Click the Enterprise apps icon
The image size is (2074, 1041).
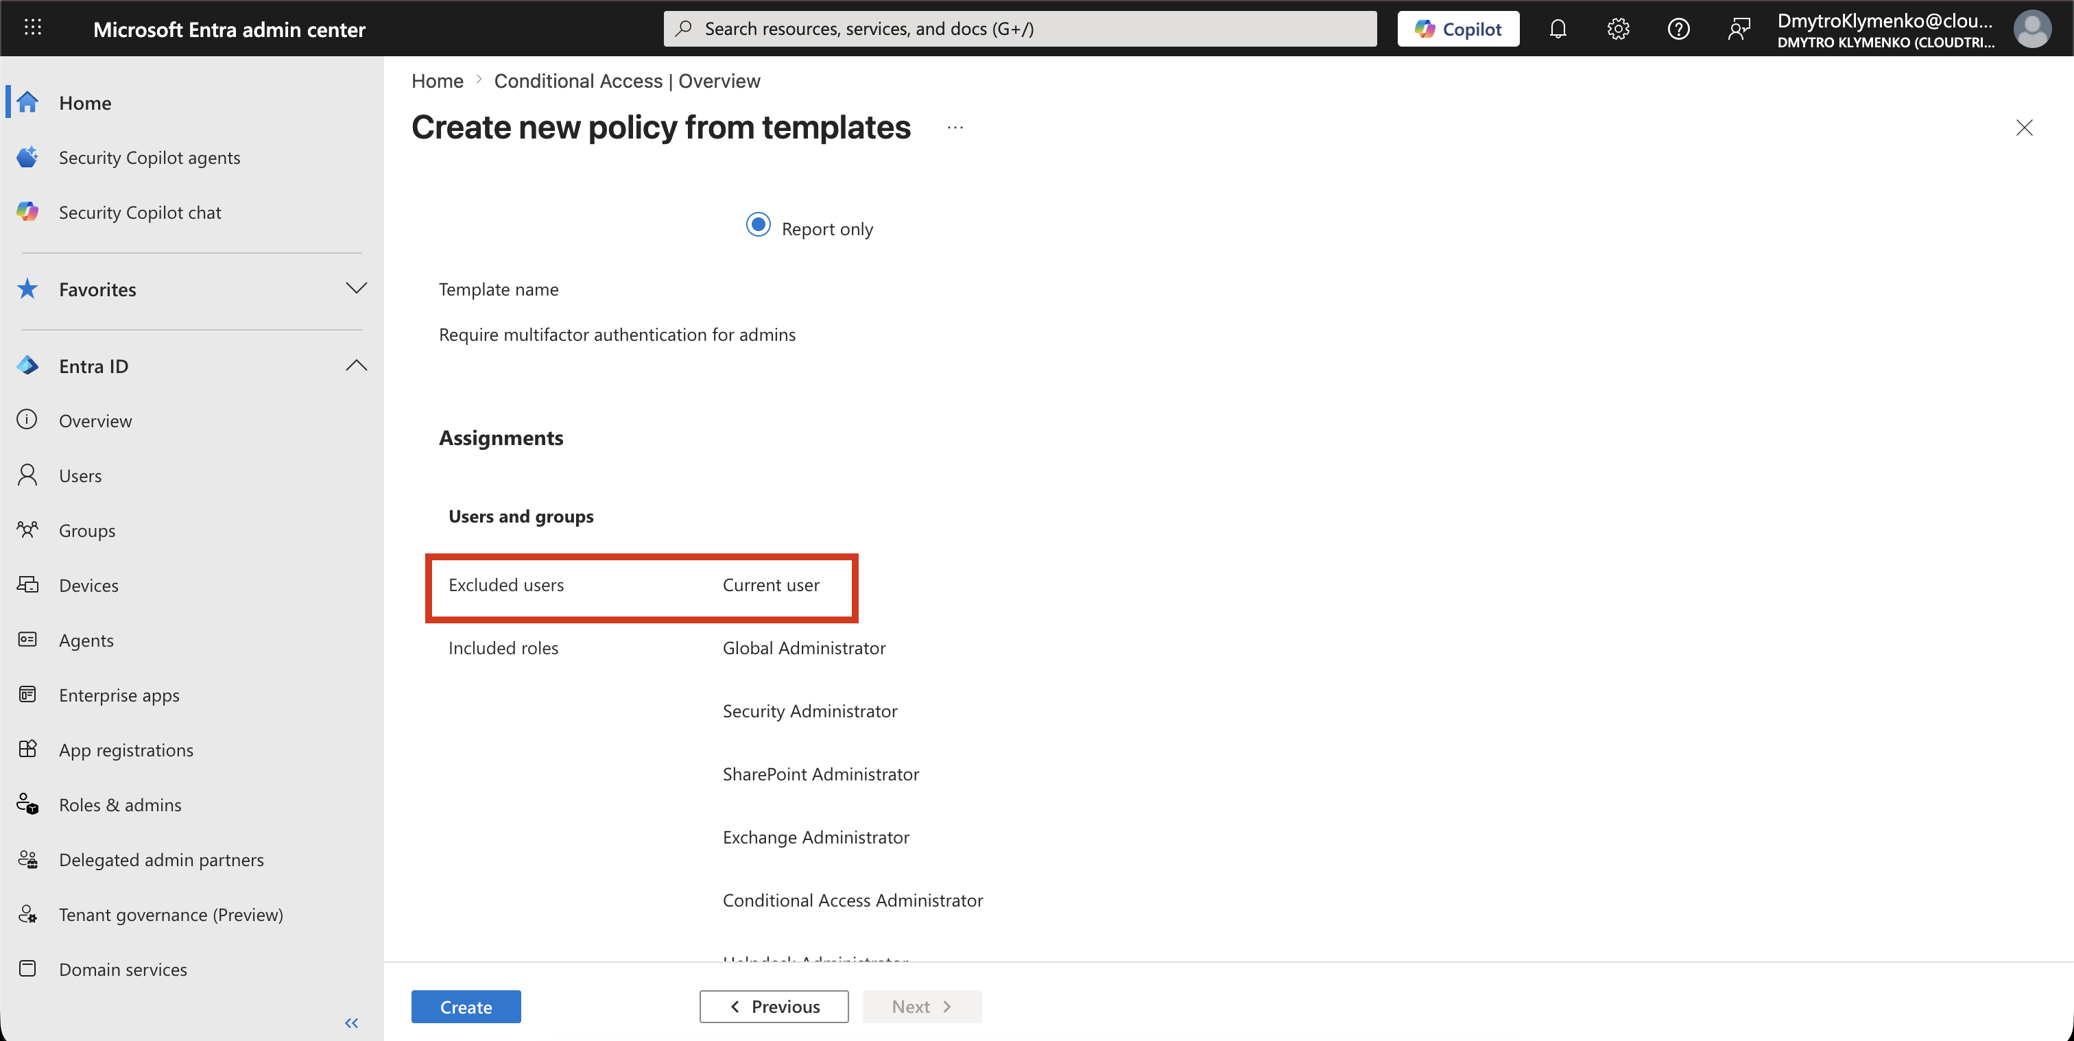click(x=27, y=694)
